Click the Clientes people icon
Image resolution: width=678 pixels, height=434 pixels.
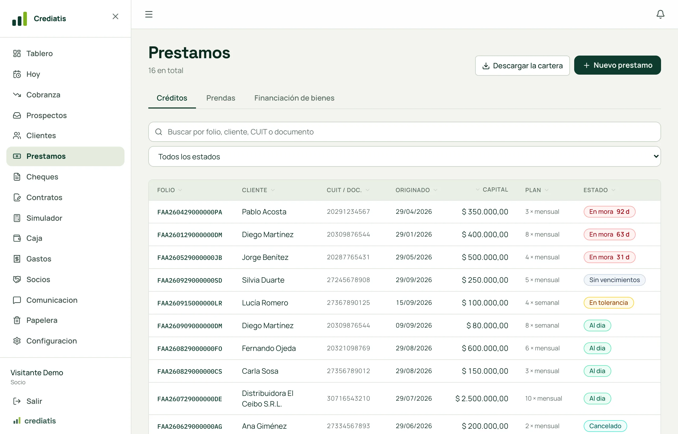17,135
